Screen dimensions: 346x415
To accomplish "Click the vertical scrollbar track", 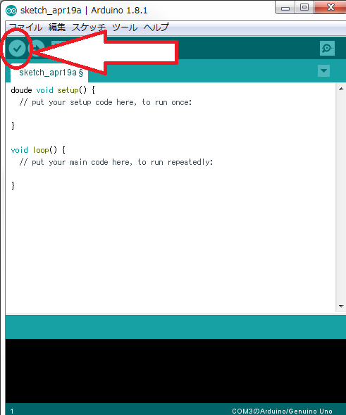I will pos(341,198).
